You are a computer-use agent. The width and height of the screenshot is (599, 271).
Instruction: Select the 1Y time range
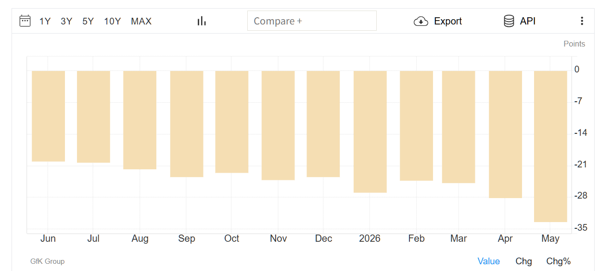[x=45, y=21]
